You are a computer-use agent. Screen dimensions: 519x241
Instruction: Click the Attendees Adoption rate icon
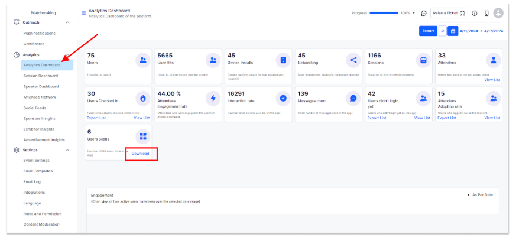point(494,99)
